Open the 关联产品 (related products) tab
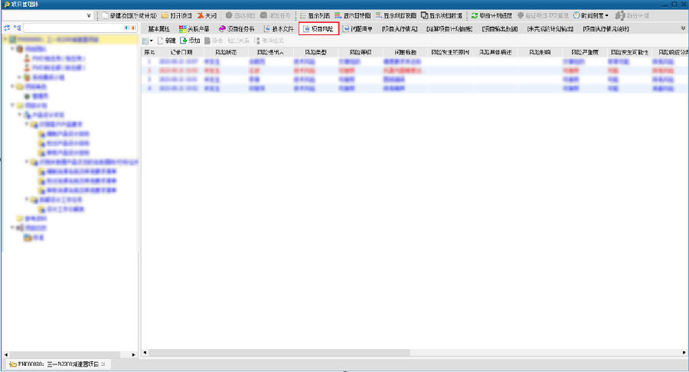Screen dimensions: 689x372 194,29
